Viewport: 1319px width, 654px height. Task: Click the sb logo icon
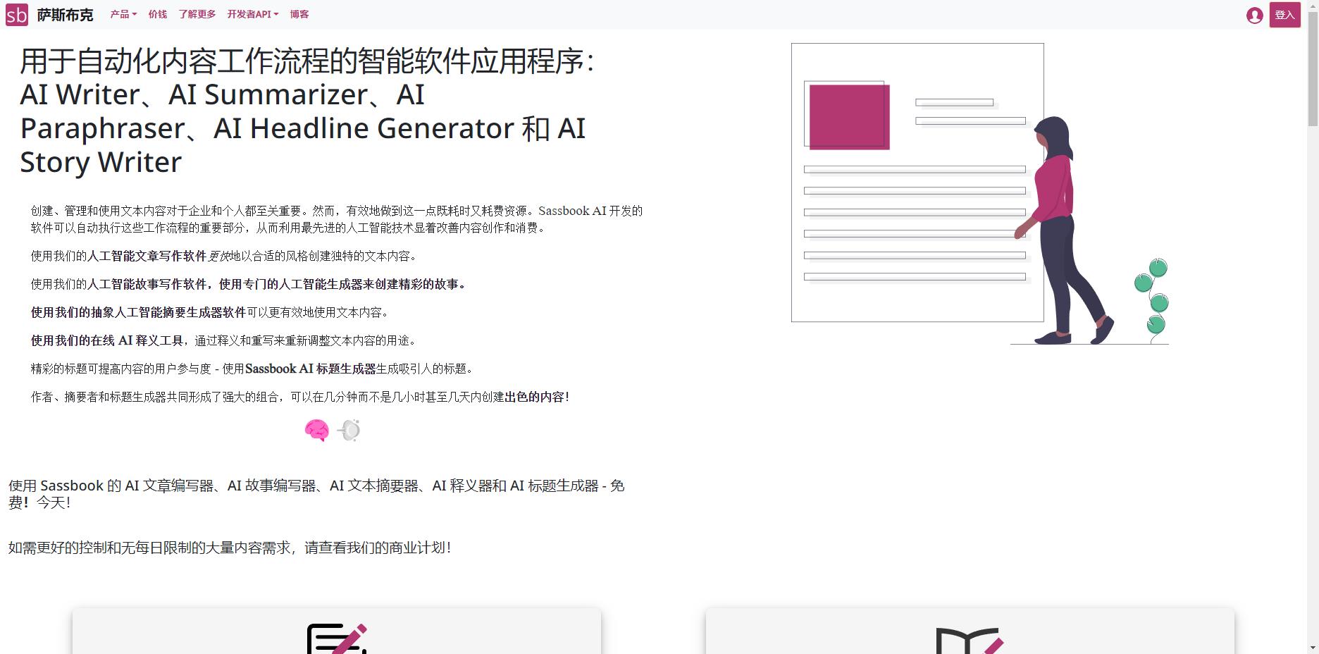pos(17,14)
